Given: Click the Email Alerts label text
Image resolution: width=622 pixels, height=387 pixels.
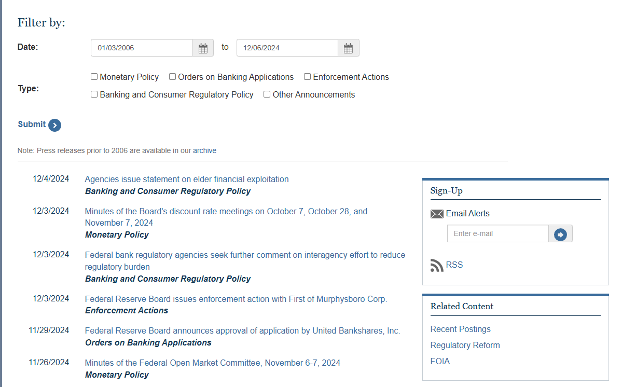Looking at the screenshot, I should coord(468,214).
